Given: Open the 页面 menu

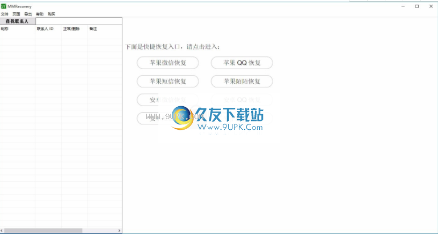Looking at the screenshot, I should tap(16, 14).
